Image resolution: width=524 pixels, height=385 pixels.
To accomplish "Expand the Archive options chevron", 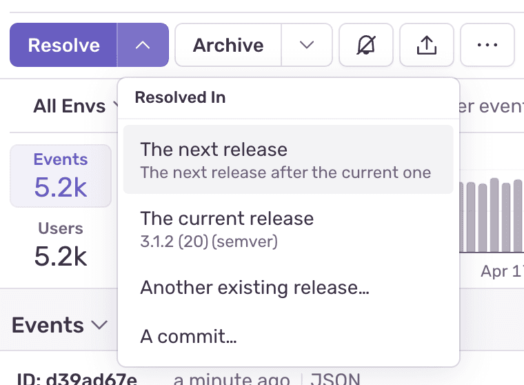I will [x=307, y=46].
